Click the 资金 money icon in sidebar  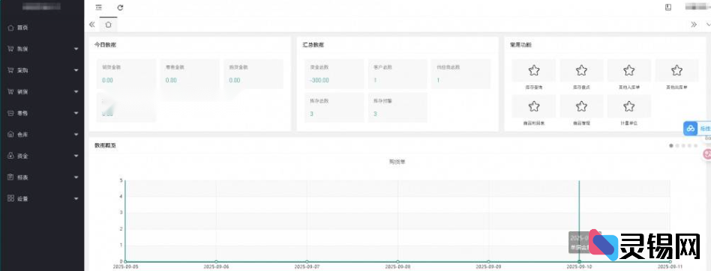click(10, 156)
